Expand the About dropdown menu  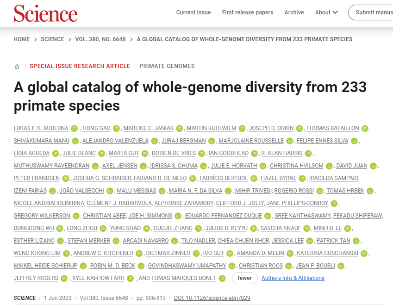[326, 12]
